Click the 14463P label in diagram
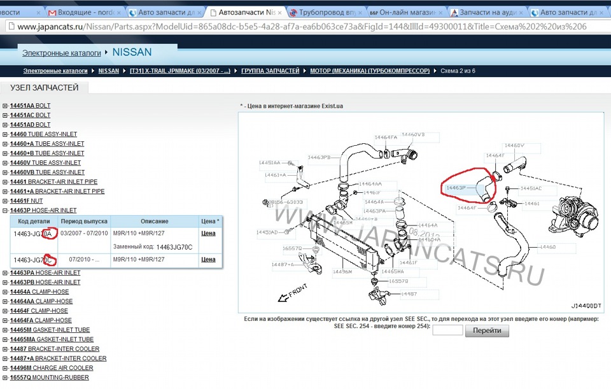 (x=456, y=188)
